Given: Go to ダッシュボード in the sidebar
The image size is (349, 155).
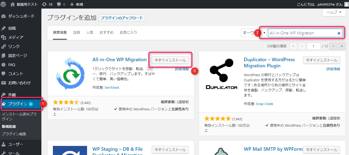Looking at the screenshot, I should [21, 16].
